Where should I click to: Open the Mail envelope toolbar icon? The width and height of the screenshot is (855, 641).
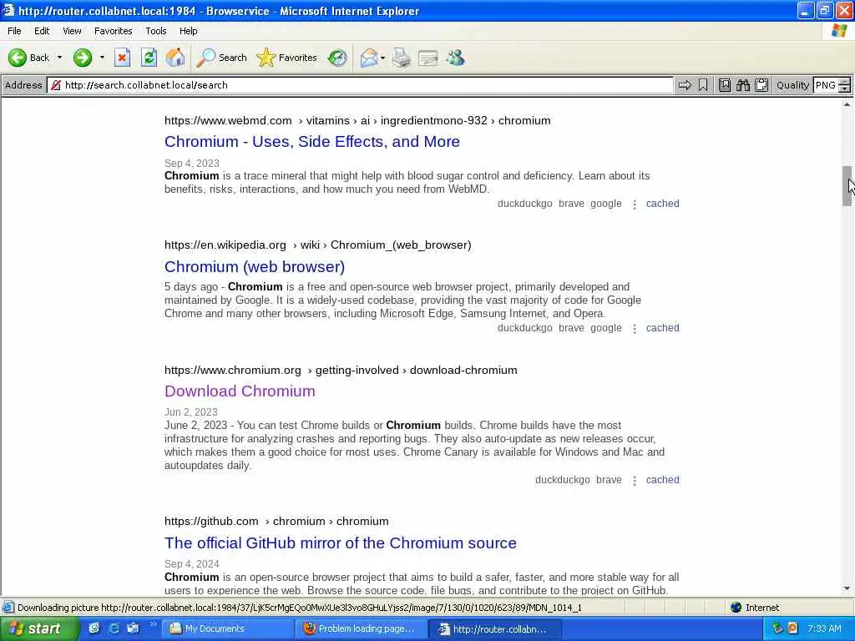(368, 58)
